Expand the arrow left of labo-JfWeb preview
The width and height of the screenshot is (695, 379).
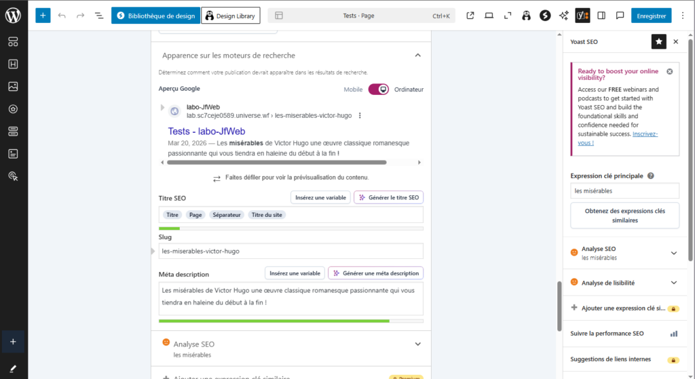click(162, 107)
